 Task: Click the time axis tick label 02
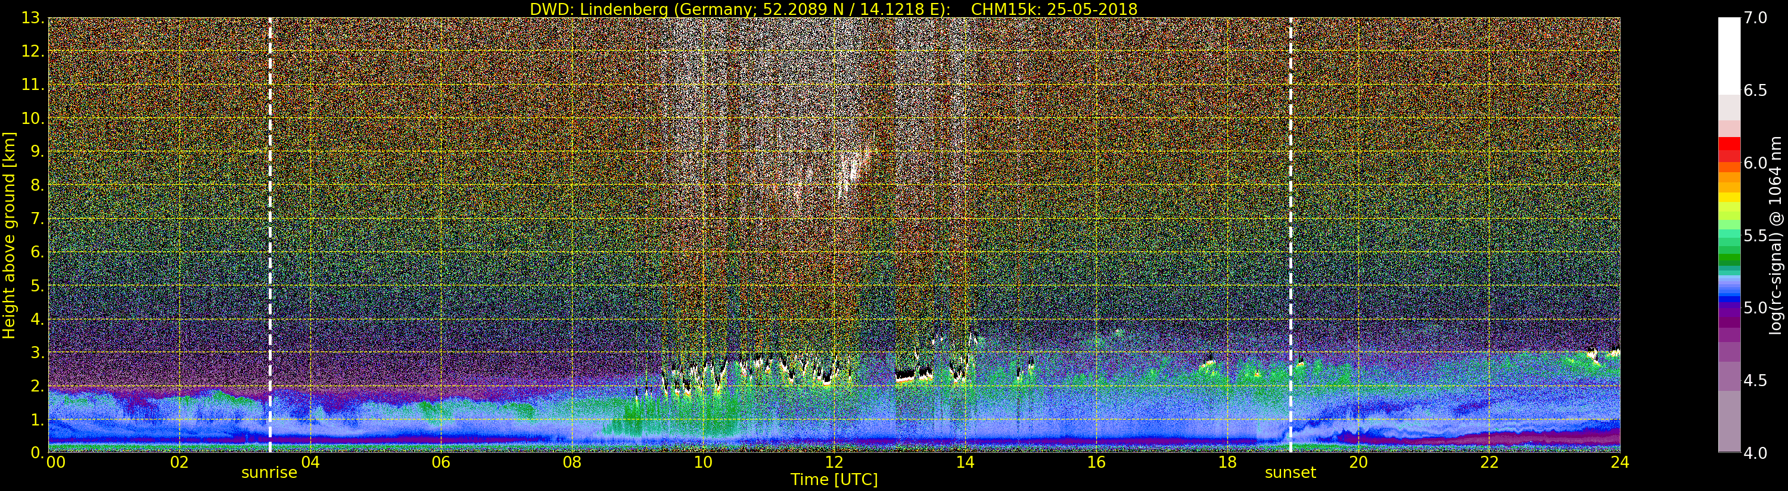pyautogui.click(x=179, y=462)
